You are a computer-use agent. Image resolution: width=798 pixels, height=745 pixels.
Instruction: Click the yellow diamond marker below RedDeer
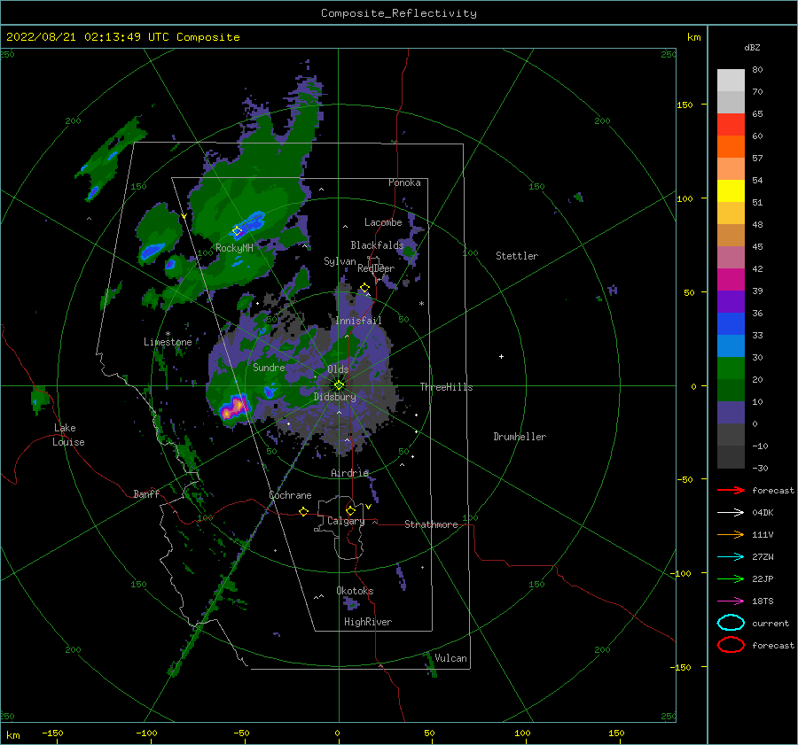[365, 288]
